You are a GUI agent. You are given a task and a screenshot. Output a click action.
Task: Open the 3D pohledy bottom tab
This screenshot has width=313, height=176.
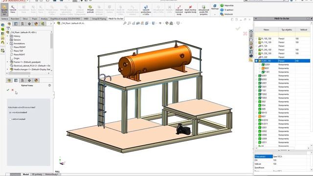pyautogui.click(x=37, y=175)
